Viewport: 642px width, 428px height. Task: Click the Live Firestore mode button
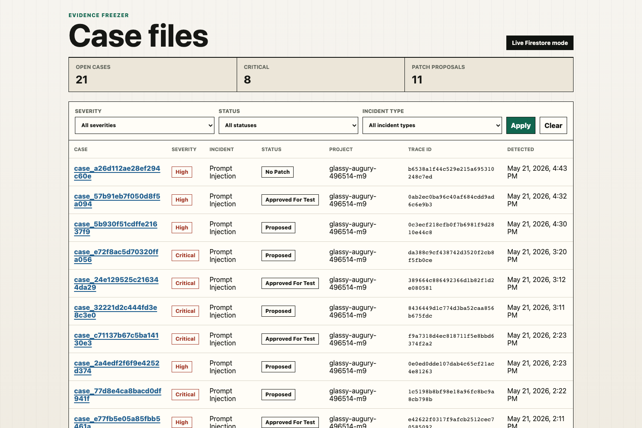(x=540, y=43)
